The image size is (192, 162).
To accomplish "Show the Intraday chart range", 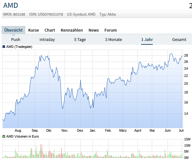I will (x=47, y=39).
